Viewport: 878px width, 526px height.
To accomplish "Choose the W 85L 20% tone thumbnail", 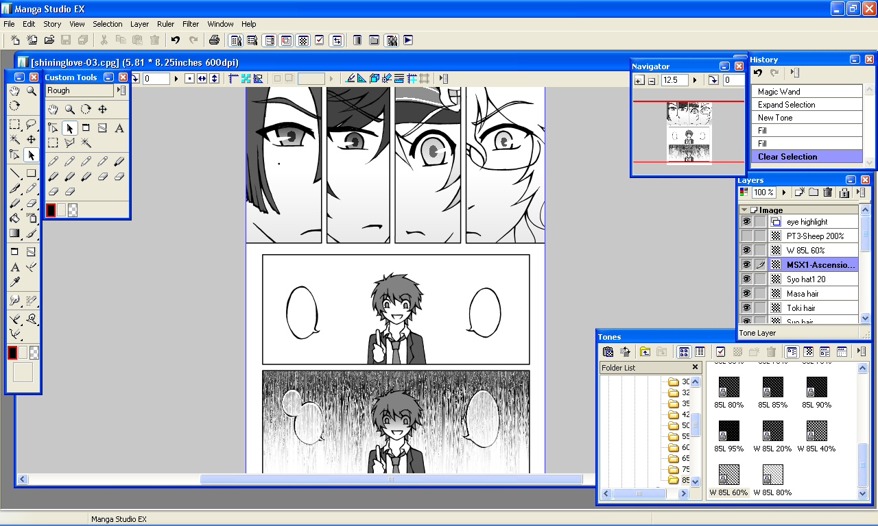I will (773, 431).
